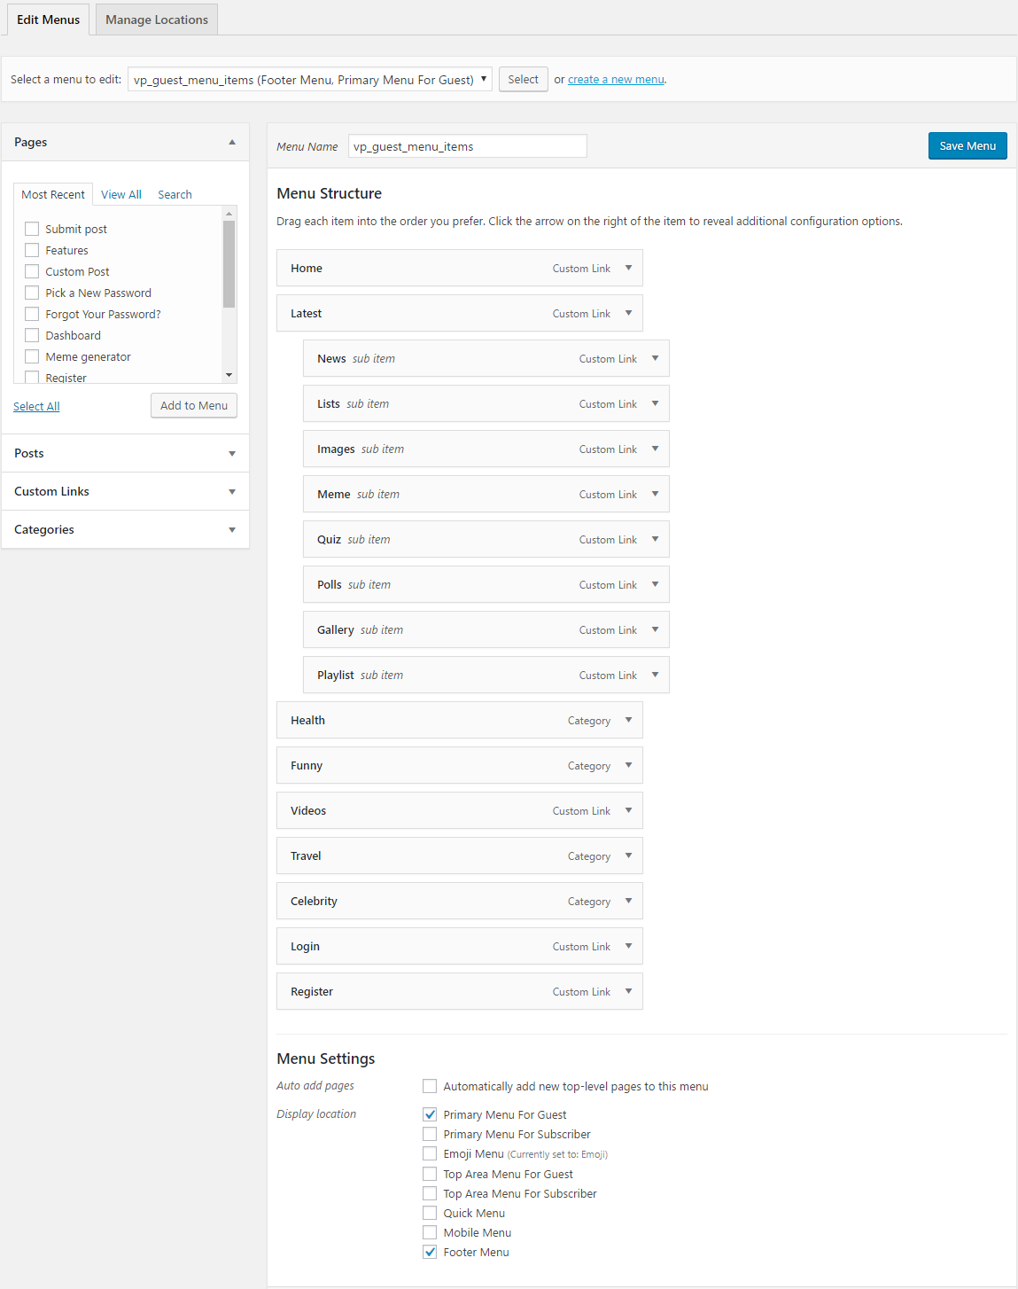
Task: Check the Emoji Menu location
Action: [x=430, y=1153]
